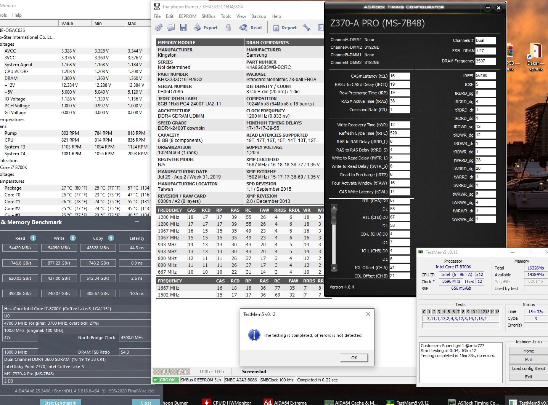Click the tREFI value field showing 56160

(485, 76)
